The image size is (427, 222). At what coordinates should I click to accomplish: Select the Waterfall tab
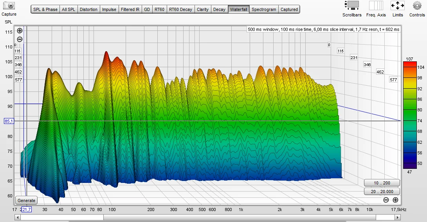[239, 9]
